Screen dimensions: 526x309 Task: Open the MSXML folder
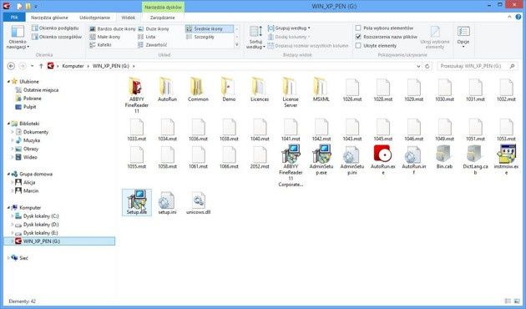[321, 89]
